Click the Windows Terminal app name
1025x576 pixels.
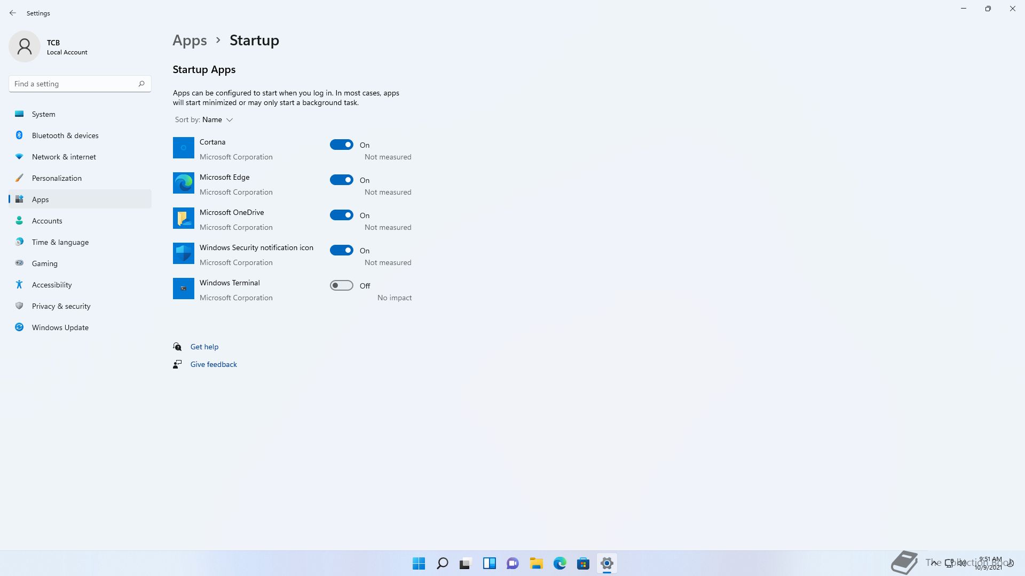[230, 283]
